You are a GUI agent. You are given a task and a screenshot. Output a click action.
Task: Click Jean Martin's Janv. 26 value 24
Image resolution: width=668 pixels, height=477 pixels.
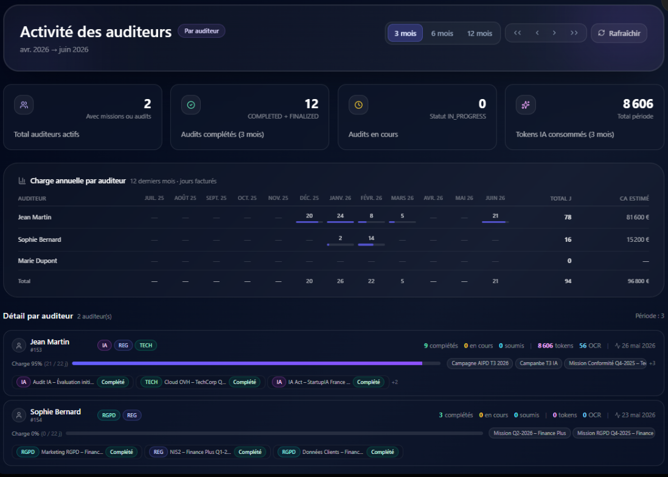[x=341, y=216]
